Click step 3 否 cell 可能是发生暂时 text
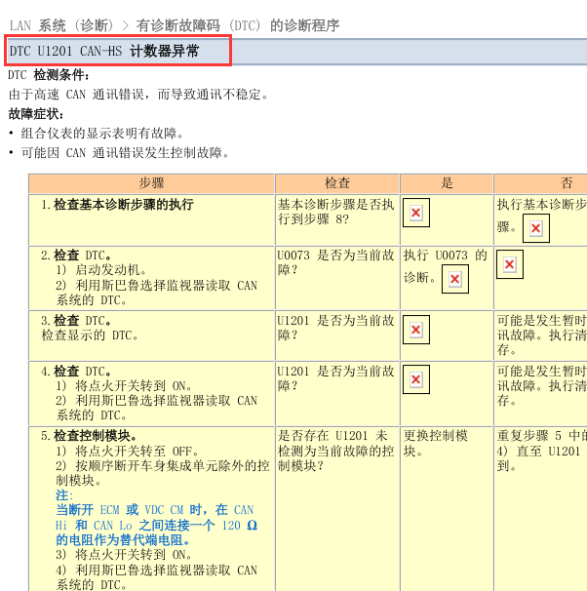 point(542,335)
